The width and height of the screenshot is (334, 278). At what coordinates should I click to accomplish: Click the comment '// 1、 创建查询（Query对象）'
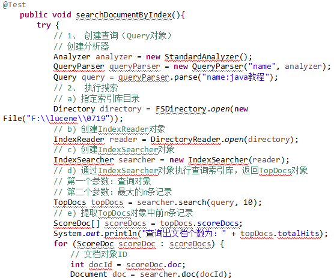[x=112, y=36]
